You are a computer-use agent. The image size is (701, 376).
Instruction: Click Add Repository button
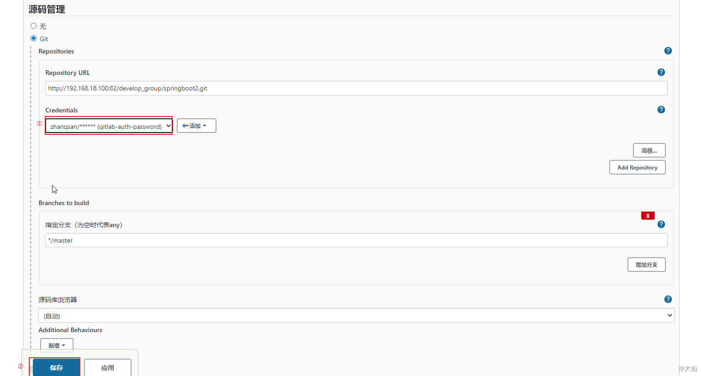coord(637,167)
